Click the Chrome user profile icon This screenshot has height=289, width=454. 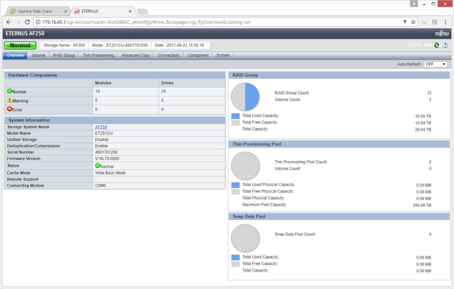[414, 3]
